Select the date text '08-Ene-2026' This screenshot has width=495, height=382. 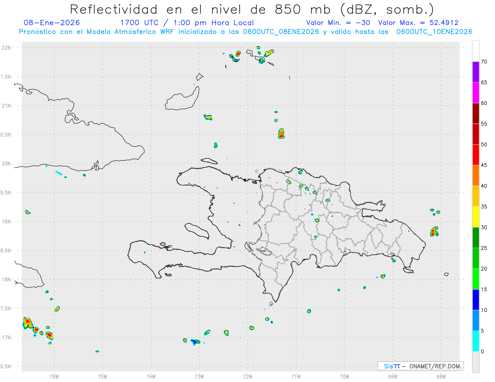pos(52,23)
